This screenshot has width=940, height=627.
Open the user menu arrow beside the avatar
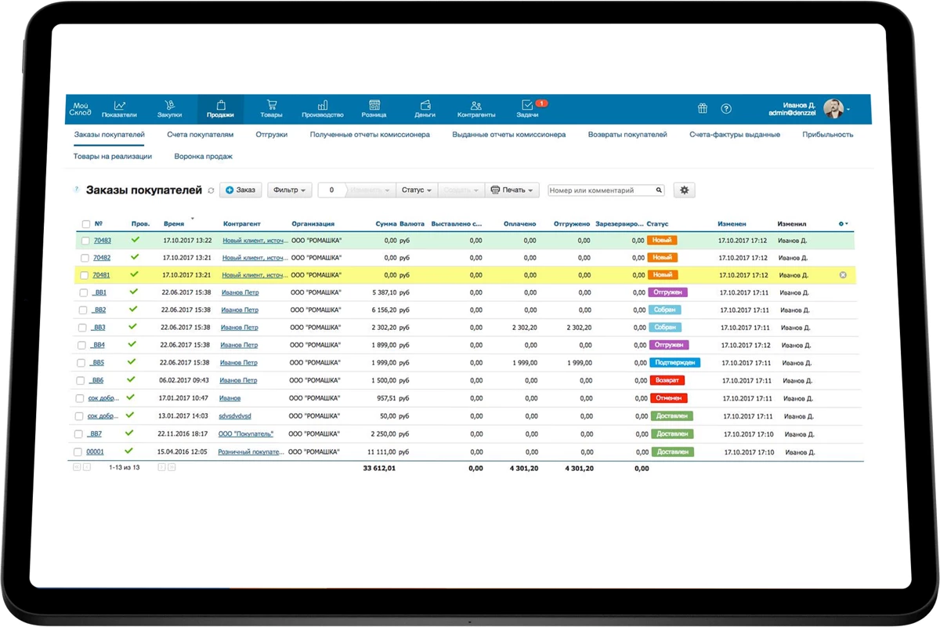pos(848,110)
